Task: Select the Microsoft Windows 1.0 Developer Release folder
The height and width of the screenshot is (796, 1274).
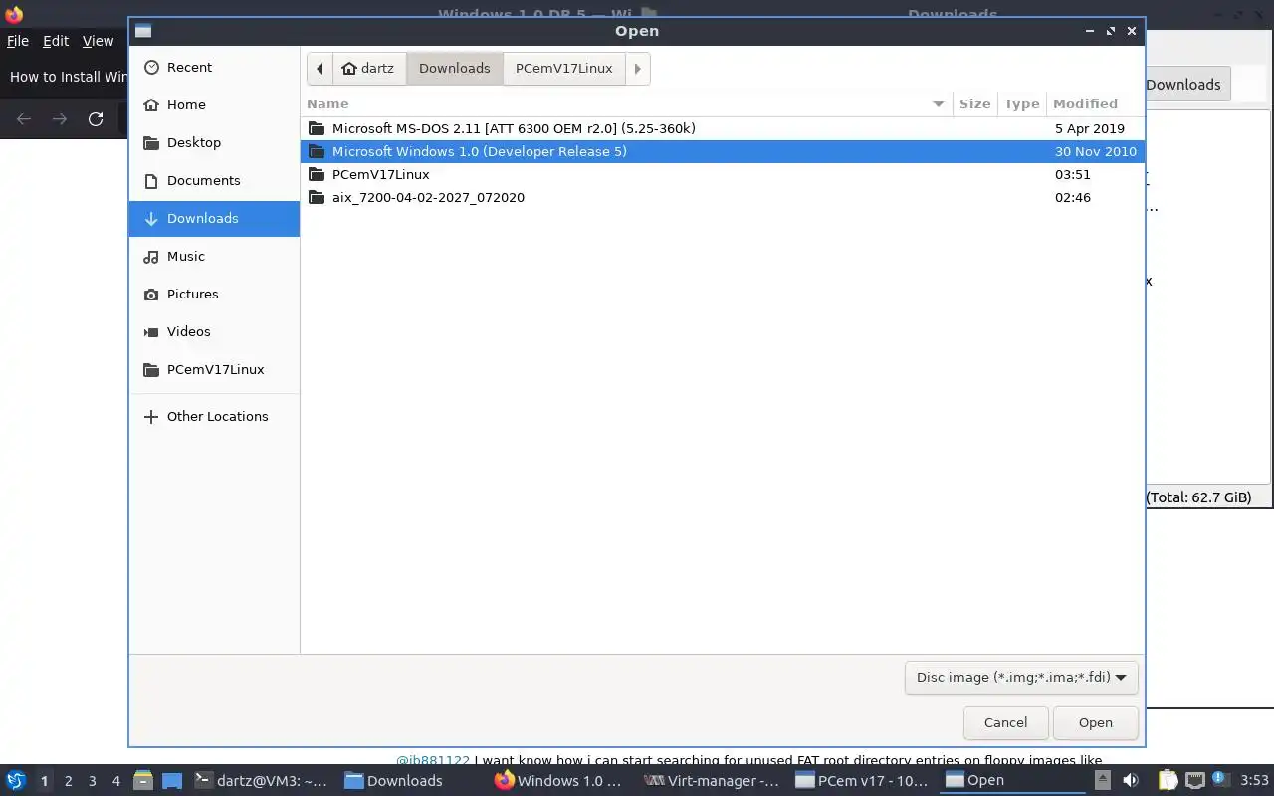Action: point(723,151)
